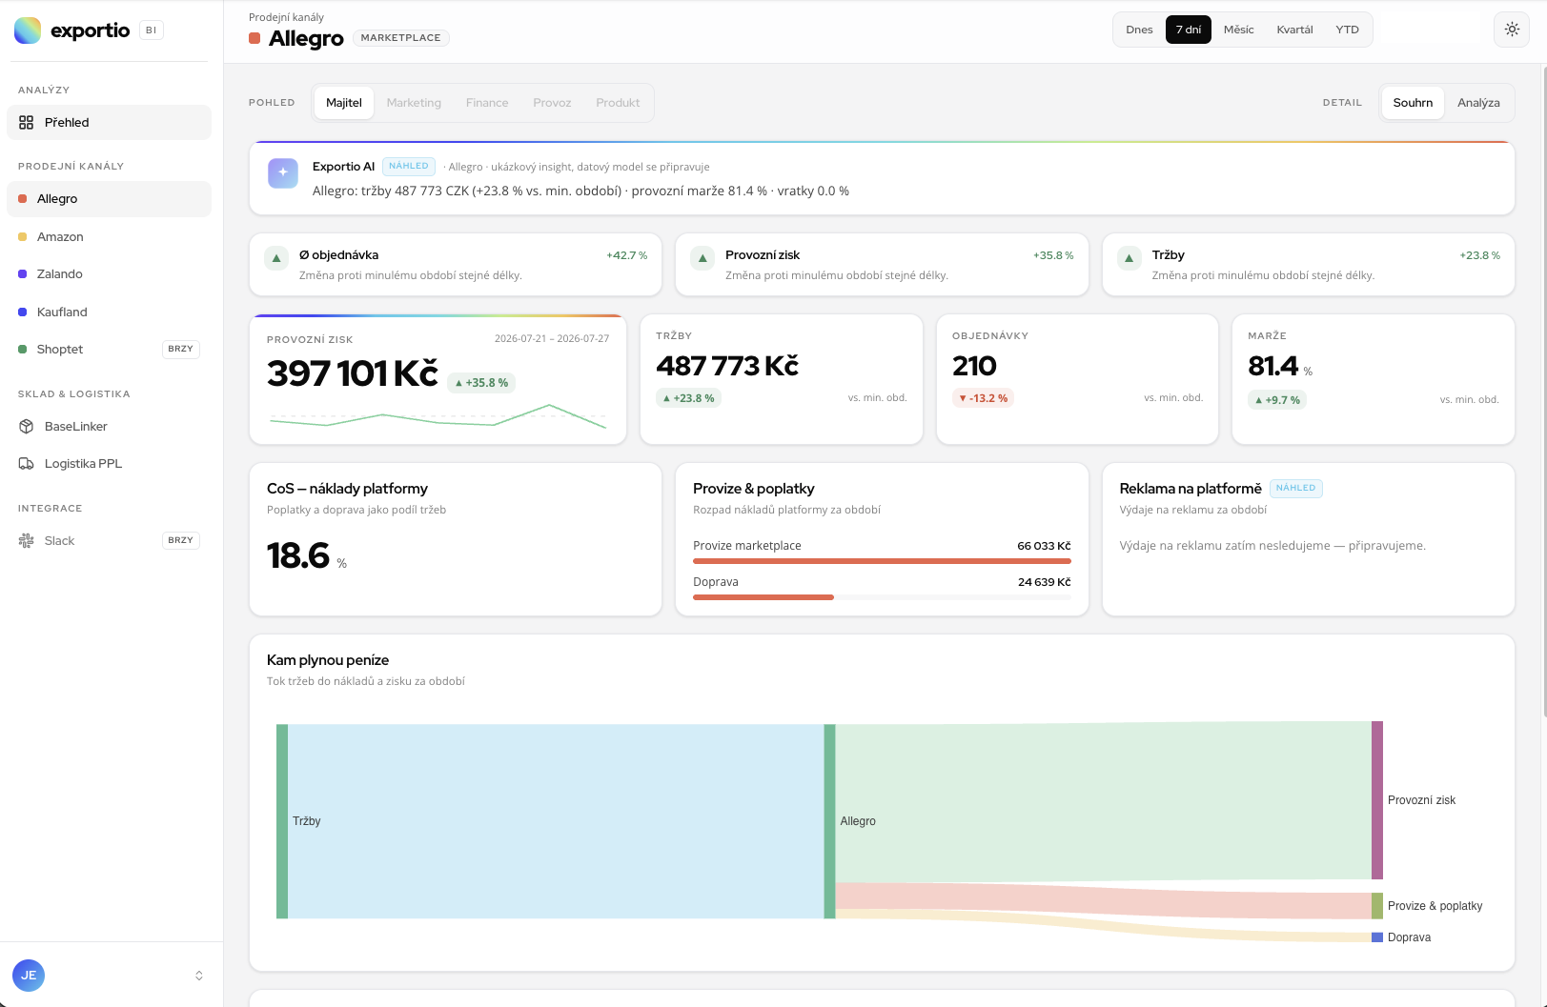This screenshot has width=1547, height=1007.
Task: Switch detail view to Analýza
Action: 1478,103
